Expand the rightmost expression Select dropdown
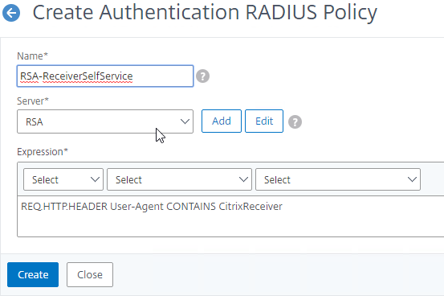444x296 pixels. tap(338, 179)
